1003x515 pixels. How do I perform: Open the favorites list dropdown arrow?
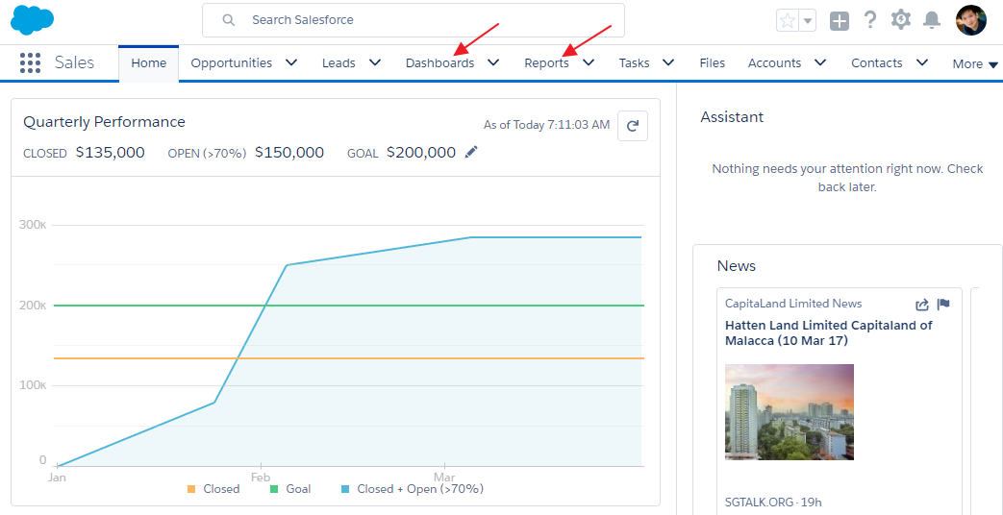click(808, 20)
